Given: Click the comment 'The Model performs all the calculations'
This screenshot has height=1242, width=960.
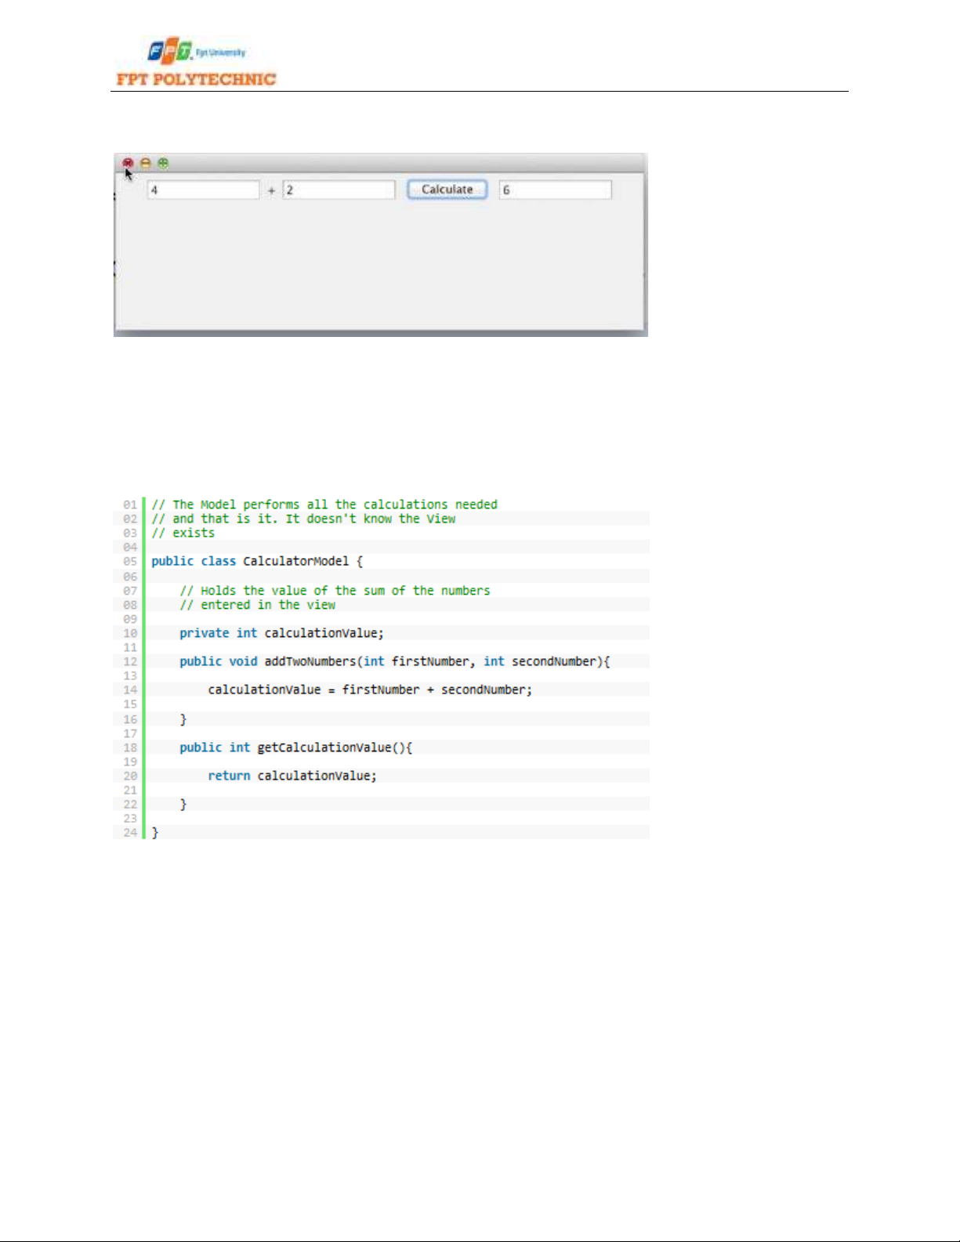Looking at the screenshot, I should (x=324, y=505).
